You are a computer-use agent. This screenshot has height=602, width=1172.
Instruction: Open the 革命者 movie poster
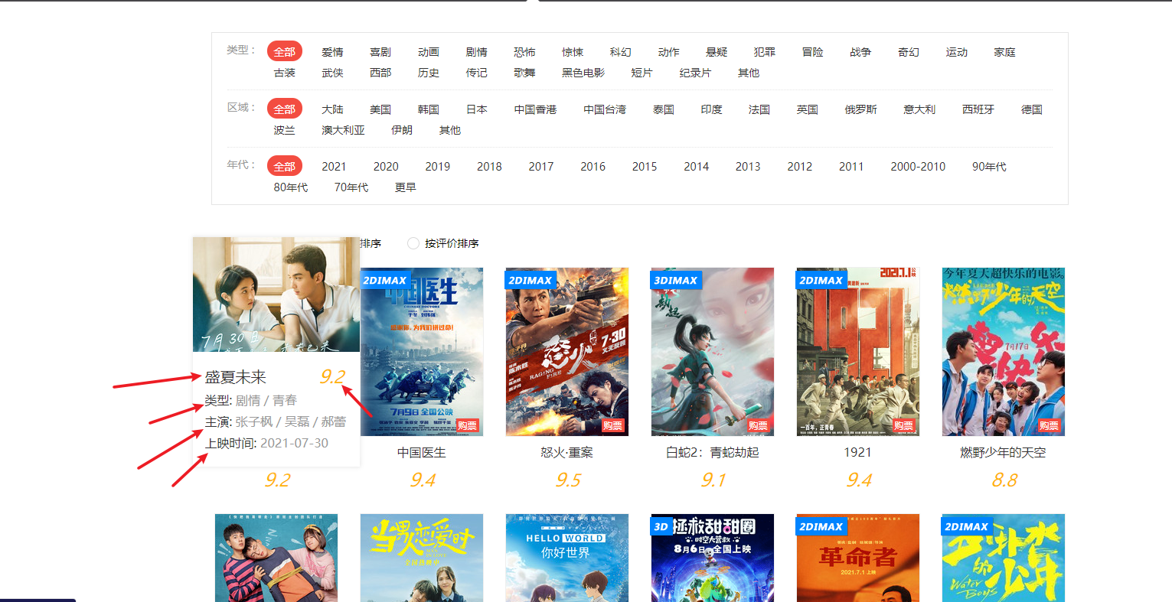[858, 558]
